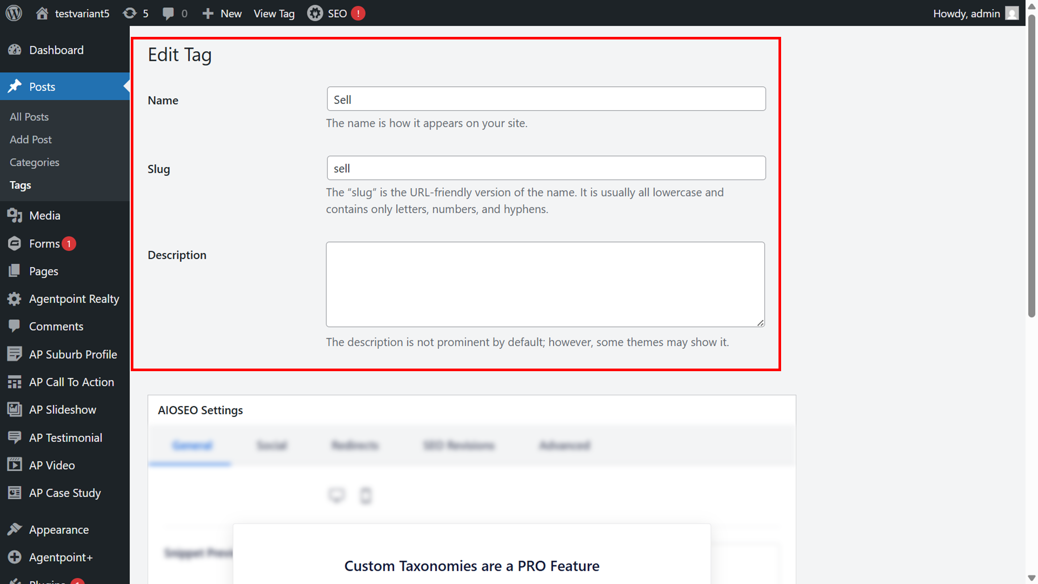Screen dimensions: 1038x584
Task: Click the Forms sidebar icon
Action: tap(15, 243)
